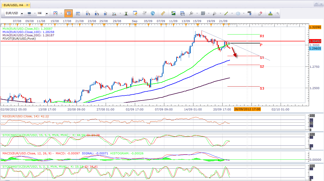
Task: Click the STOCHASTIC 15, 5, 5 indicator label
Action: coord(50,135)
